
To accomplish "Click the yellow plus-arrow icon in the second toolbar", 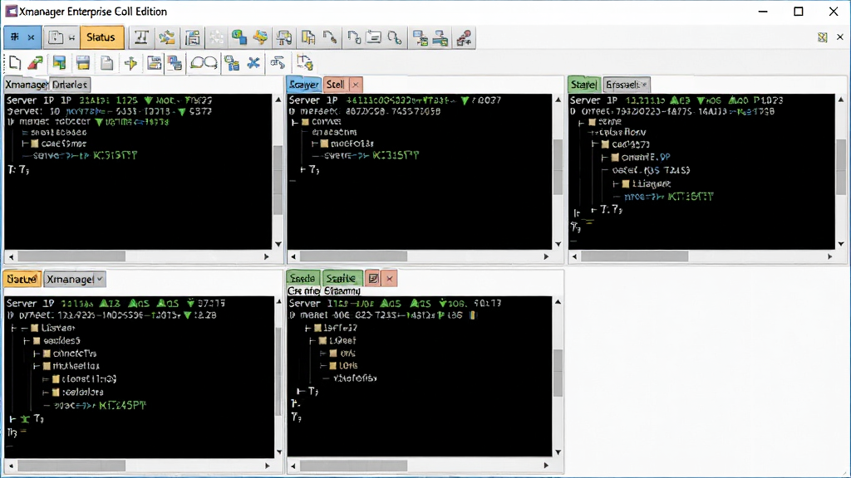I will click(x=130, y=63).
